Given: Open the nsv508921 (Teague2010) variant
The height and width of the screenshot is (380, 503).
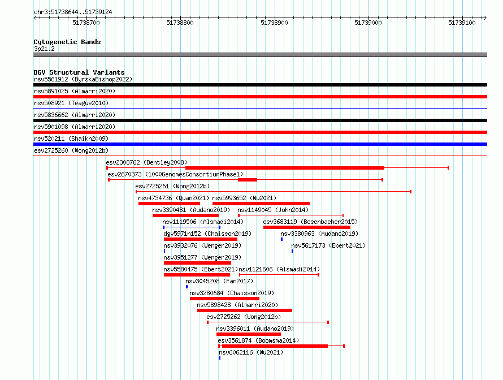Looking at the screenshot, I should [71, 103].
